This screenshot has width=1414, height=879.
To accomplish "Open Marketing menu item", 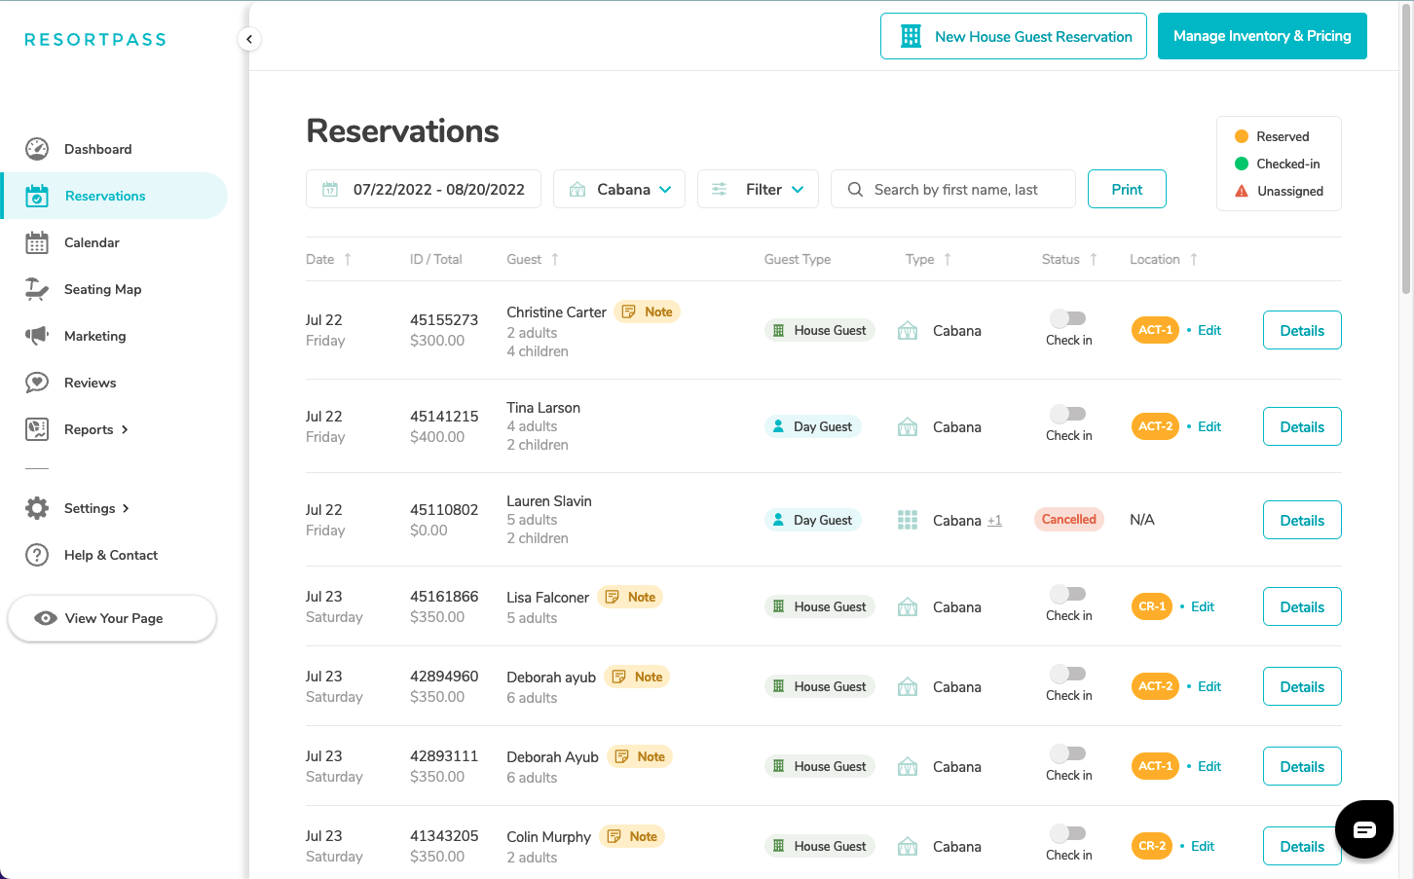I will pyautogui.click(x=94, y=336).
